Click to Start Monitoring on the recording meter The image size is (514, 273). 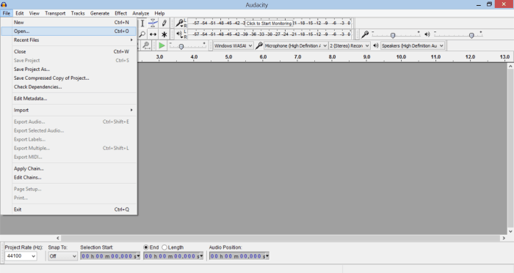[269, 23]
